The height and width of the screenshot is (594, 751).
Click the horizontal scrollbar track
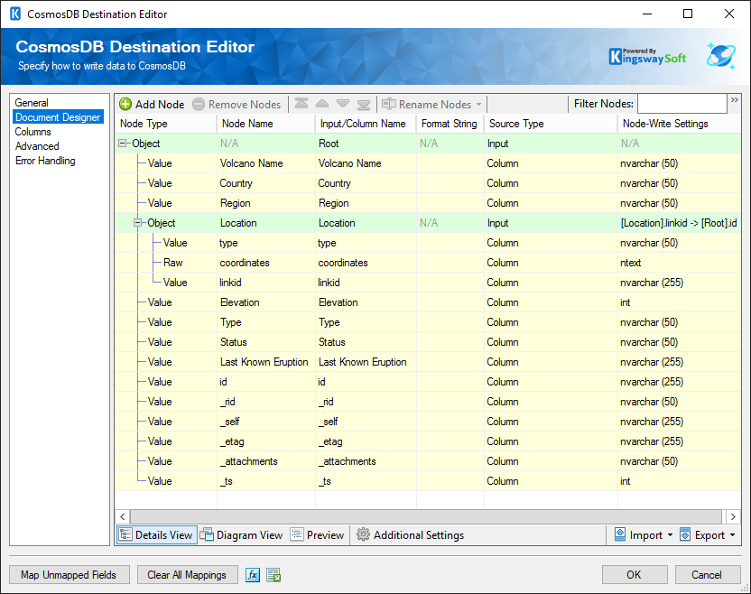426,516
